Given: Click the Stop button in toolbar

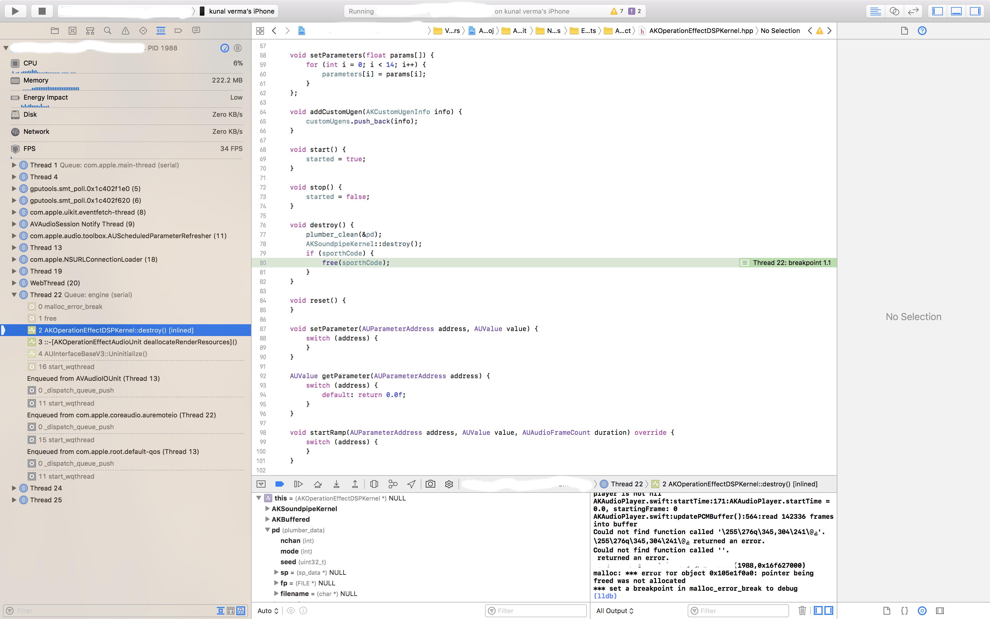Looking at the screenshot, I should click(42, 11).
